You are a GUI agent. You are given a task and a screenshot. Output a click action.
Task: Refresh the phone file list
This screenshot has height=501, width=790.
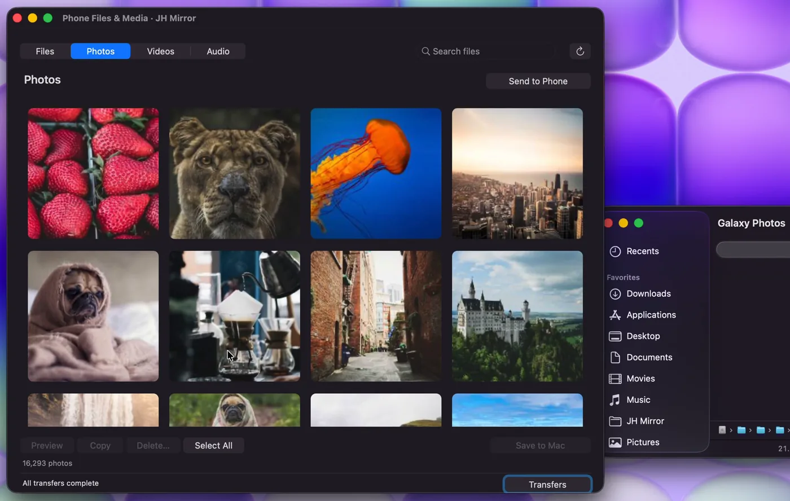(x=580, y=51)
